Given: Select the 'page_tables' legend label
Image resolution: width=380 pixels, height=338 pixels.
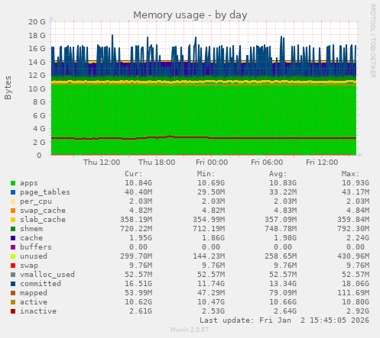Looking at the screenshot, I should point(45,192).
